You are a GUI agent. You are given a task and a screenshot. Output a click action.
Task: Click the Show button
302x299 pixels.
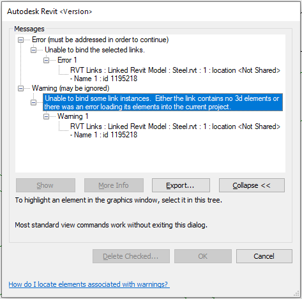(x=45, y=185)
